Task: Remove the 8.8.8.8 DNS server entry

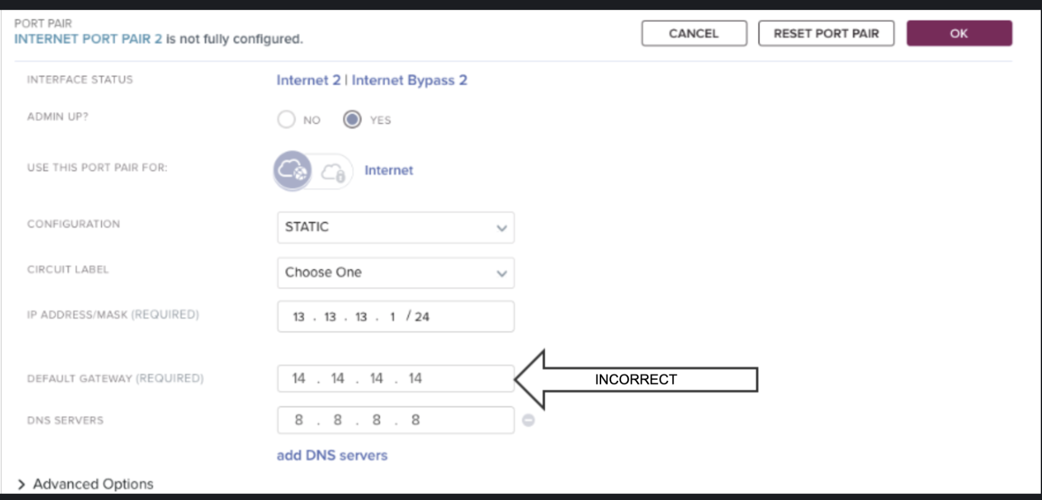Action: point(528,420)
